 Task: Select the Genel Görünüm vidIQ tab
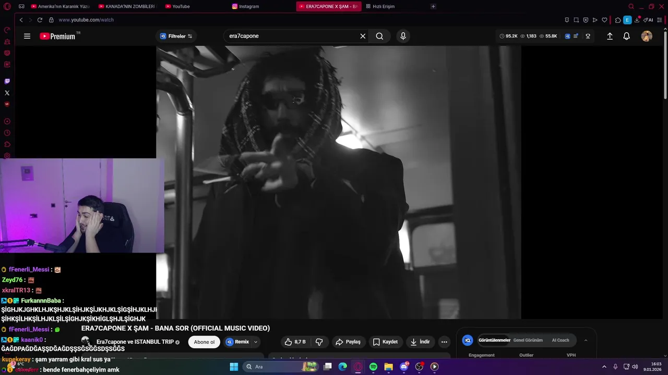pos(528,340)
